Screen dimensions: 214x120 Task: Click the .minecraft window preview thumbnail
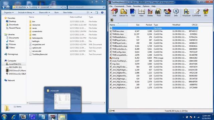point(63,101)
